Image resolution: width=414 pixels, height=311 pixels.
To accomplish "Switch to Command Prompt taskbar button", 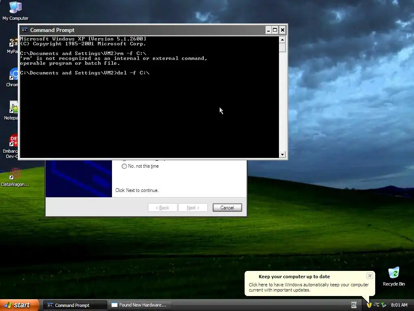I will click(x=75, y=305).
